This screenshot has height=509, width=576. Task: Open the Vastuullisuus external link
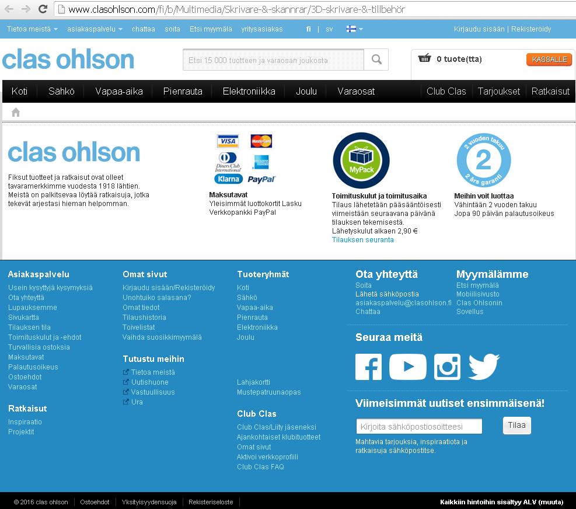click(153, 392)
